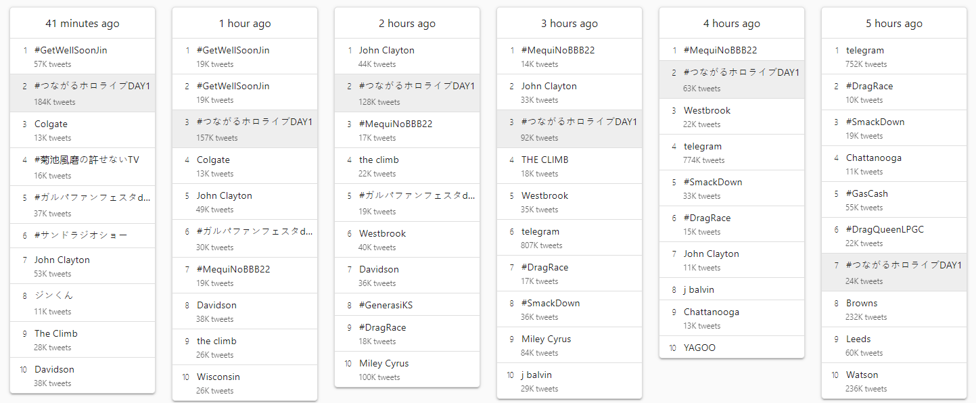This screenshot has width=976, height=403.
Task: Open #MequiNoBBB22 ranked first 3 hours ago
Action: tap(570, 56)
